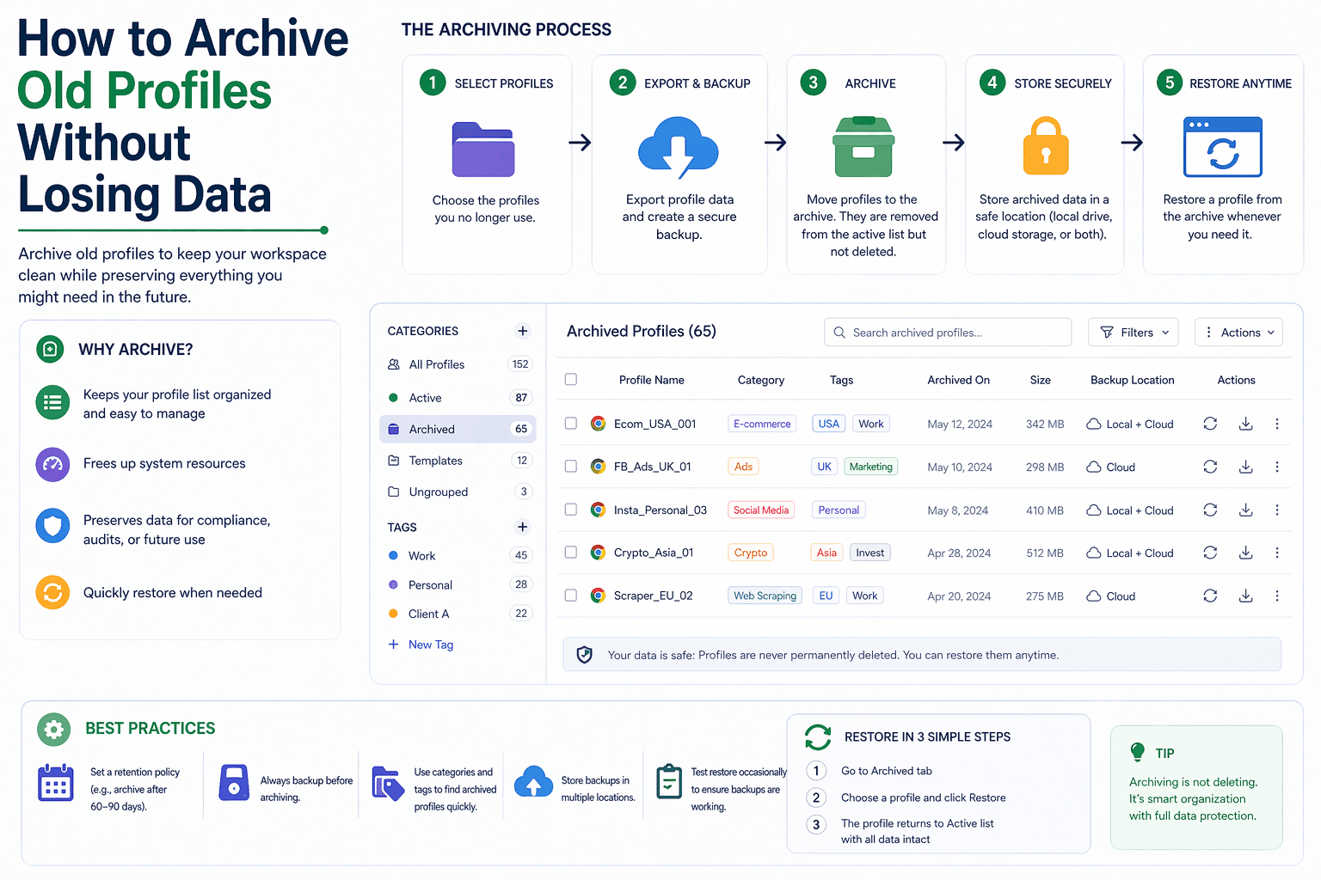1321x880 pixels.
Task: Select All Profiles category
Action: 458,364
